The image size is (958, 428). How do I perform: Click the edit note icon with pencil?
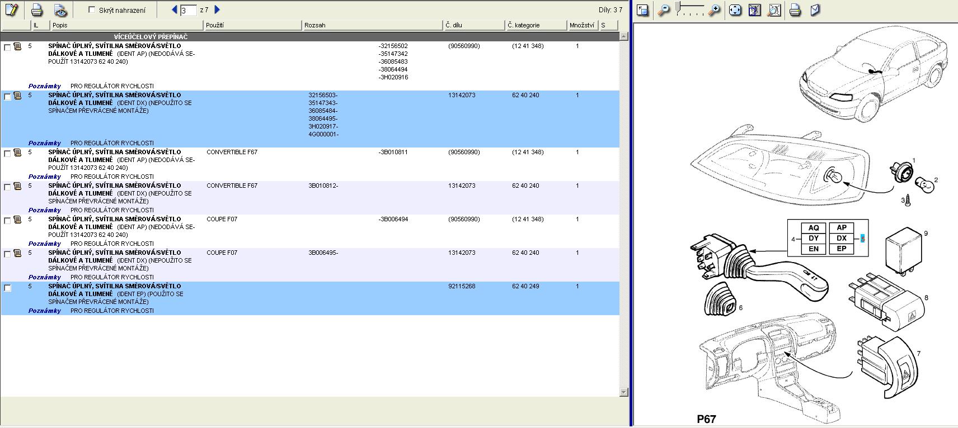[x=11, y=9]
